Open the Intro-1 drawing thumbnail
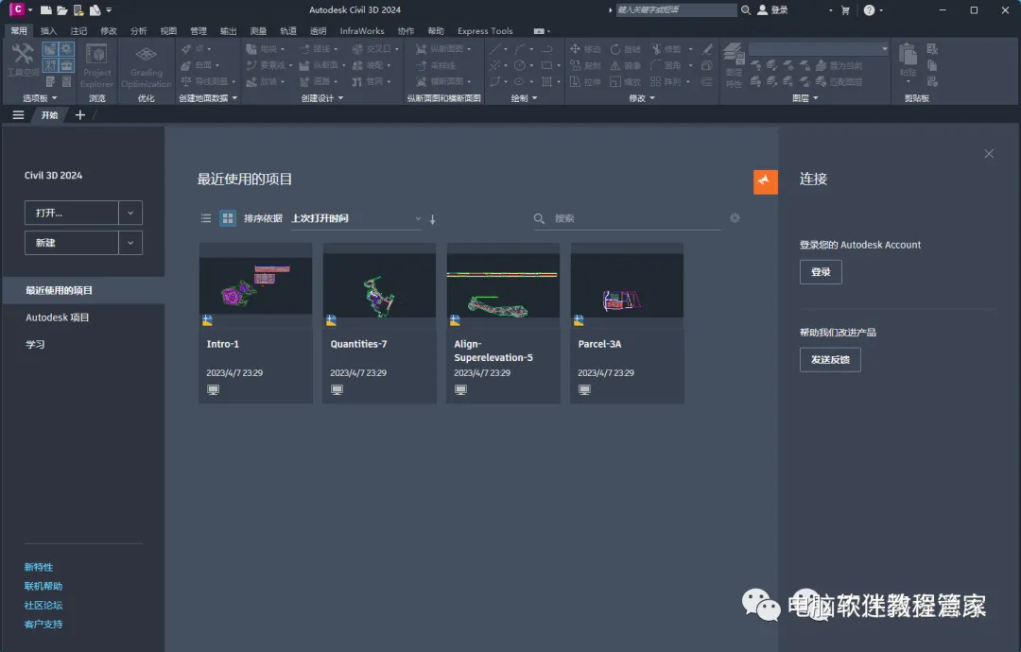Image resolution: width=1021 pixels, height=652 pixels. click(255, 286)
